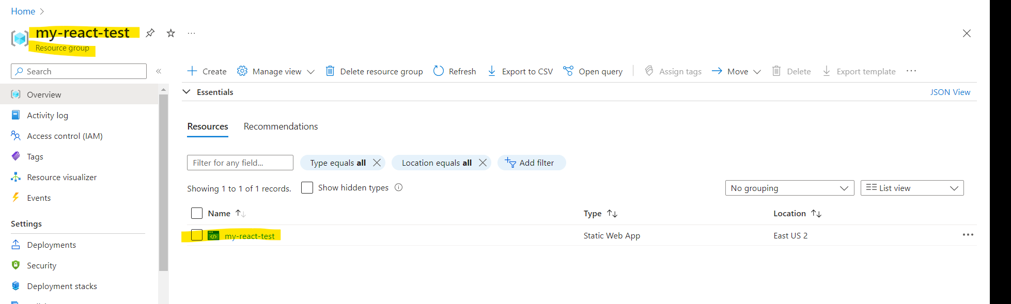The height and width of the screenshot is (304, 1011).
Task: Close the resource group blade
Action: 967,34
